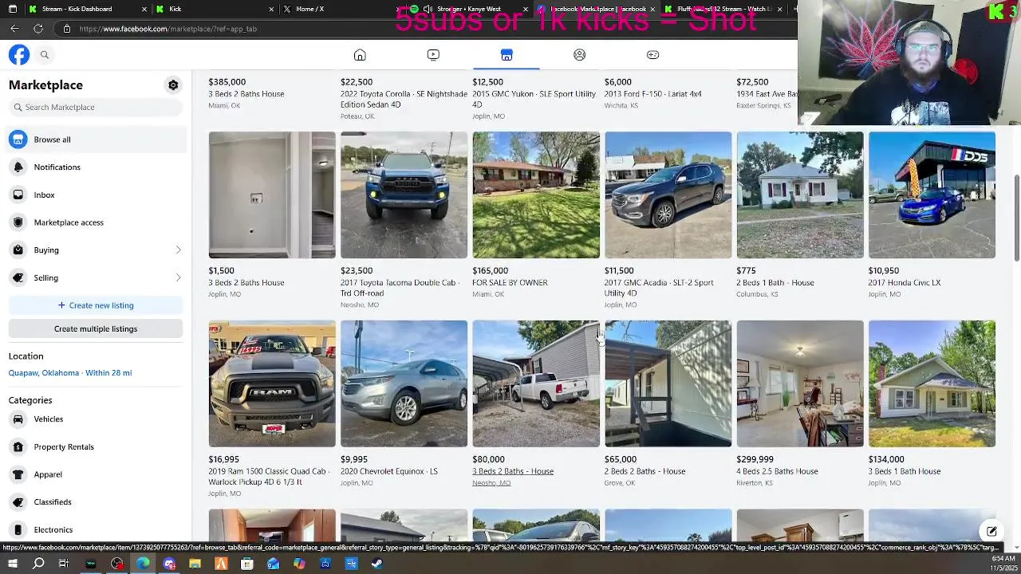Viewport: 1021px width, 574px height.
Task: Switch to Stronger - Kanye West tab
Action: click(x=471, y=9)
